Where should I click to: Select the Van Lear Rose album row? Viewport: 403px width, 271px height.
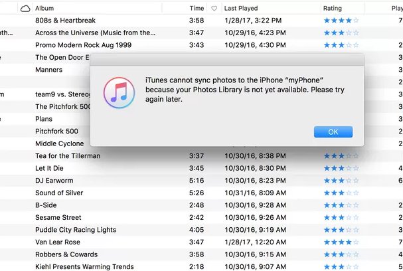(202, 242)
